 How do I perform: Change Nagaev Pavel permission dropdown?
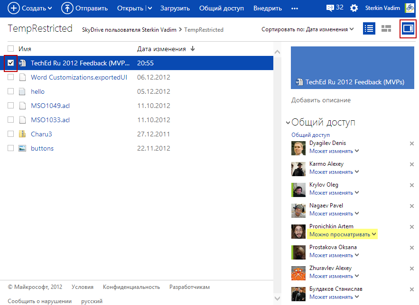(x=334, y=214)
